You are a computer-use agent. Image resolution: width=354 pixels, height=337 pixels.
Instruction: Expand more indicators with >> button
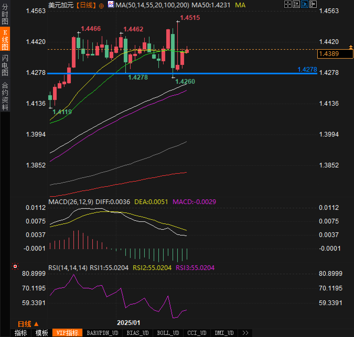pos(245,333)
